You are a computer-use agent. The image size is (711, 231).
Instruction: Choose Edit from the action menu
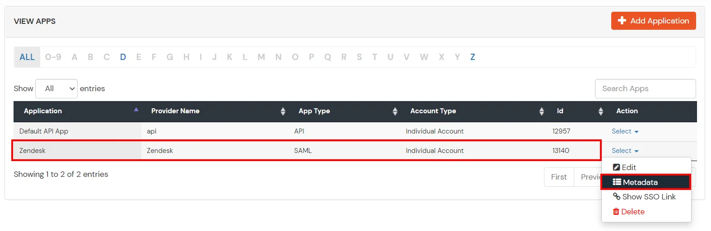pyautogui.click(x=646, y=167)
